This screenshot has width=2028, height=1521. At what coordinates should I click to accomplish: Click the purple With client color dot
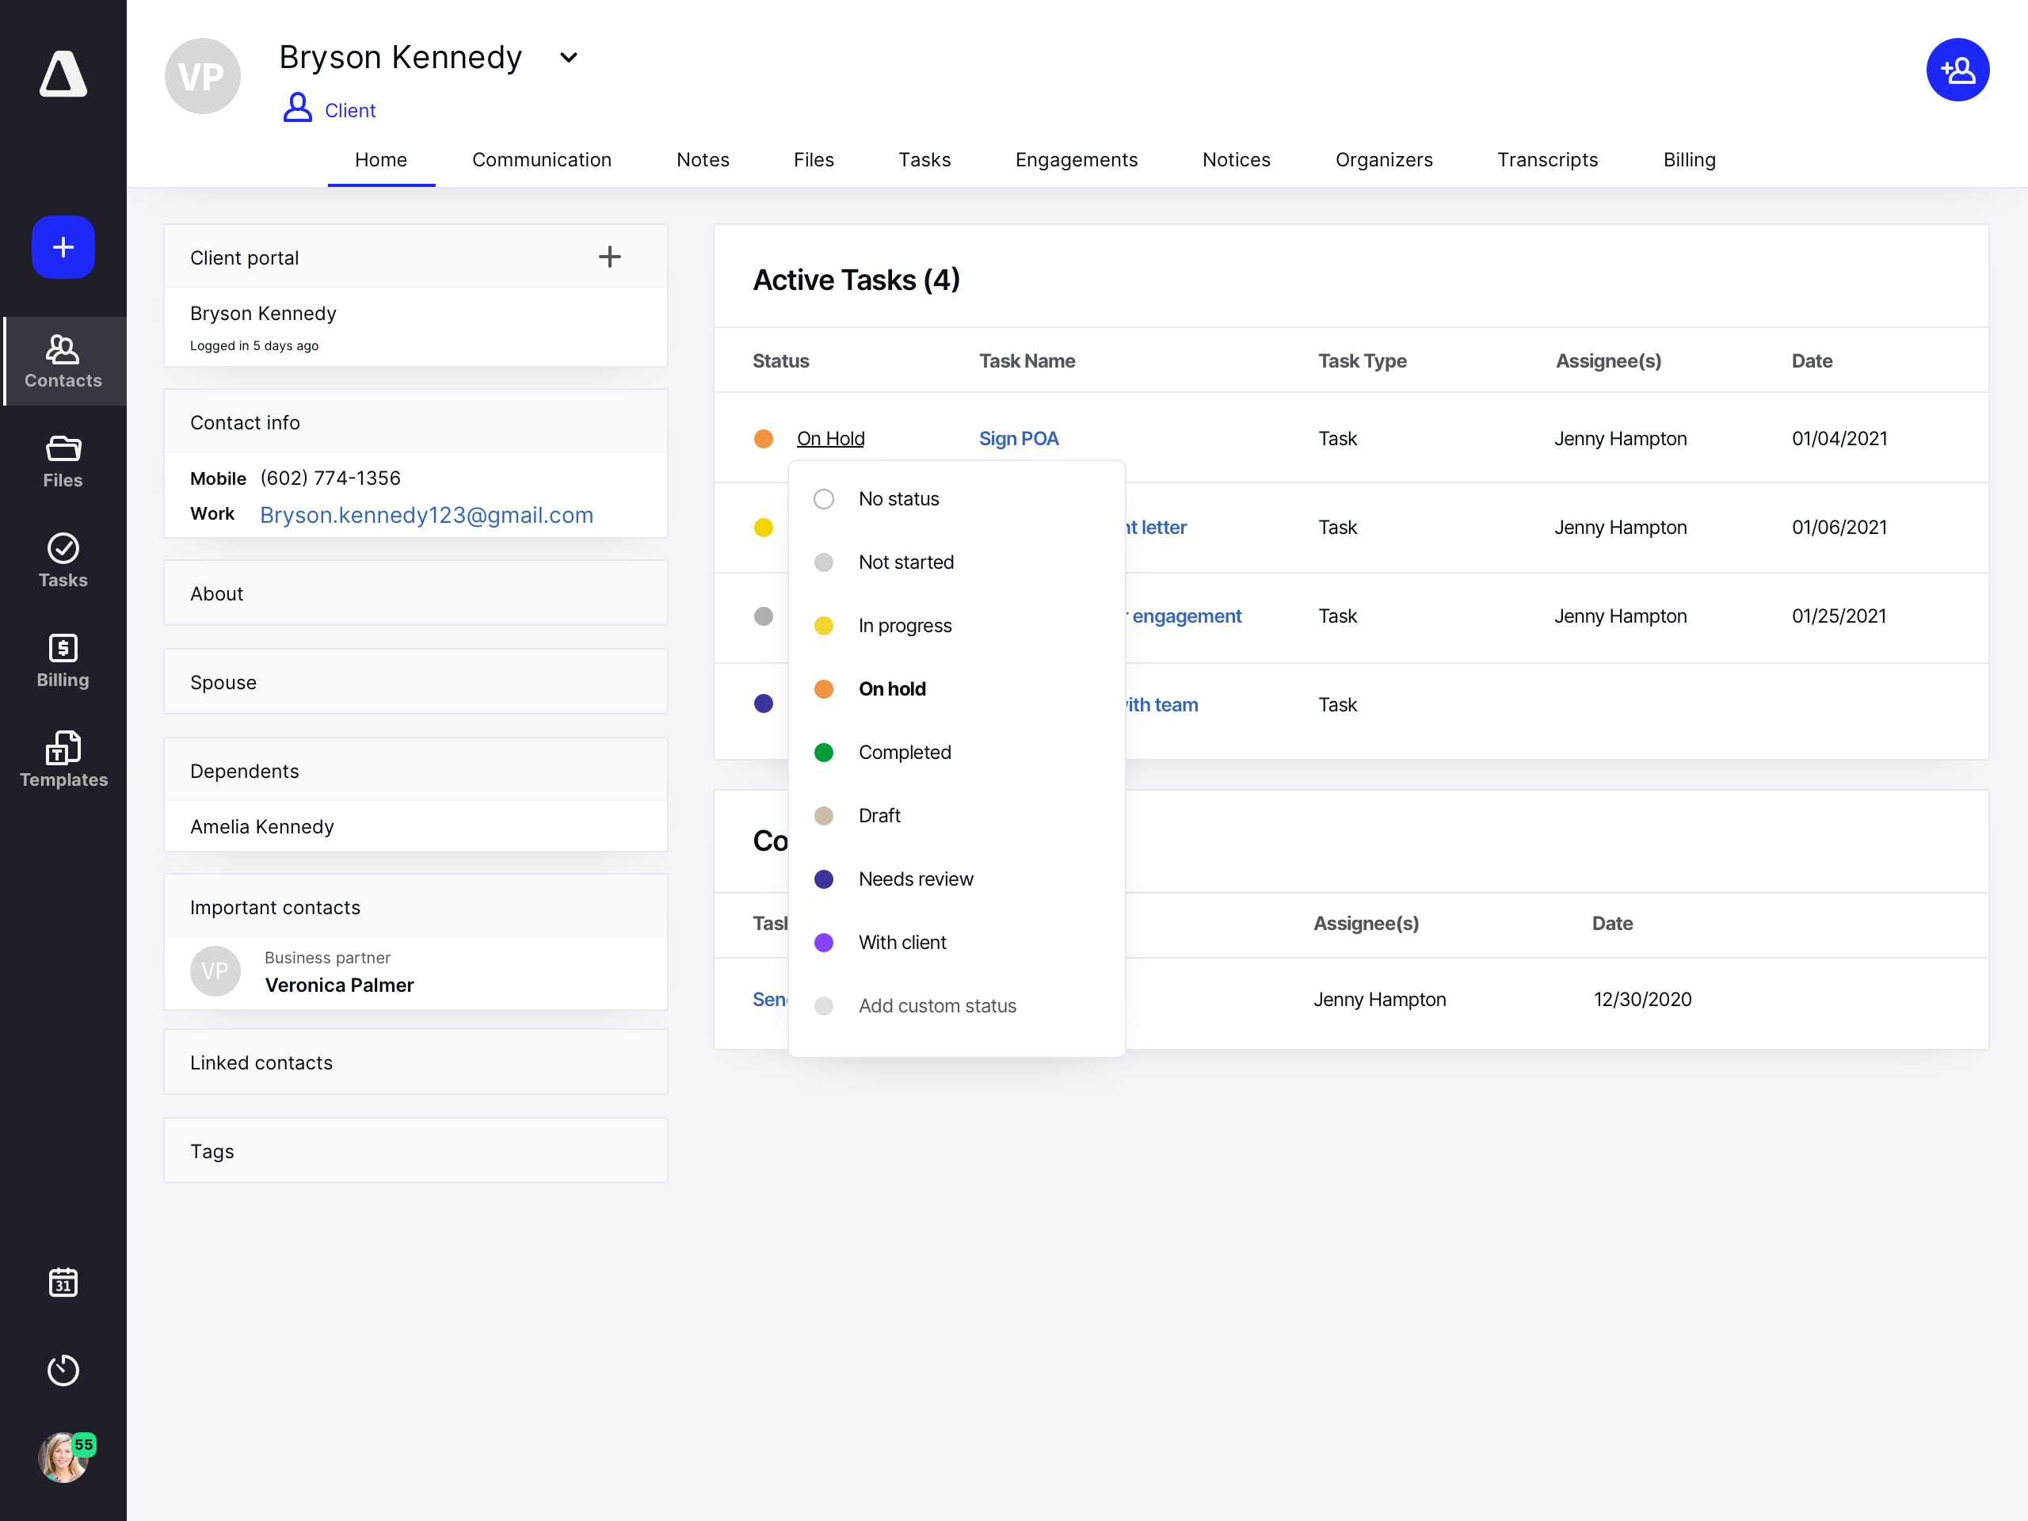click(x=823, y=942)
